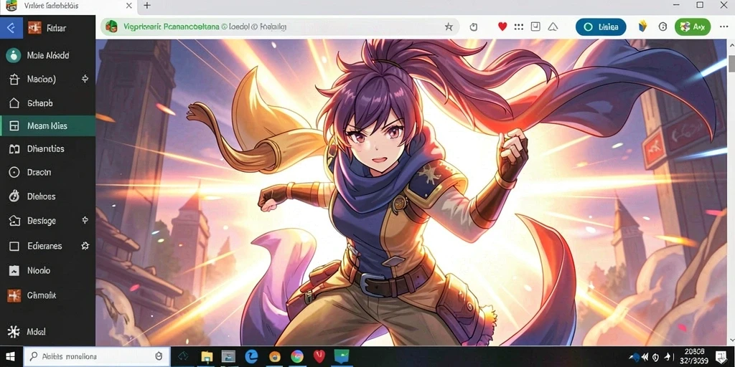Open the Edge browser in taskbar
Screen dimensions: 735x367
[251, 357]
